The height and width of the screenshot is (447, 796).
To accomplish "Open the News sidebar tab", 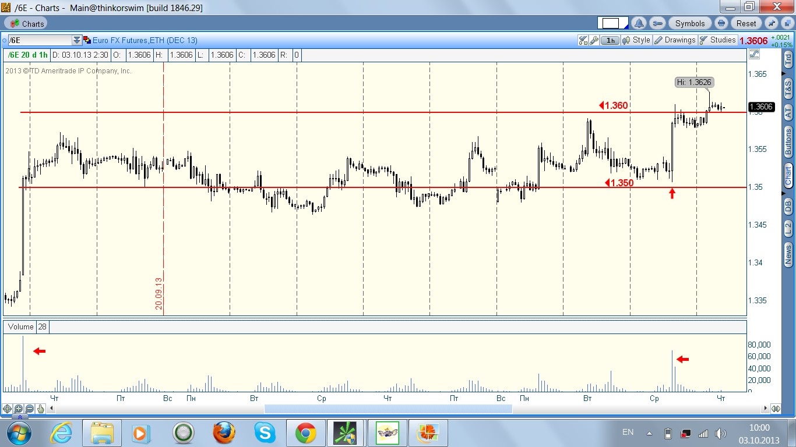I will [788, 255].
